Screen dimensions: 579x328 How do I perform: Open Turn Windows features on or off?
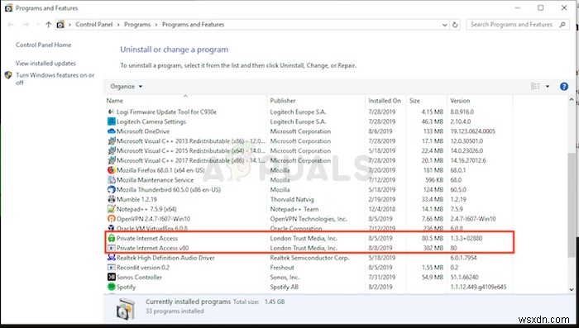55,78
